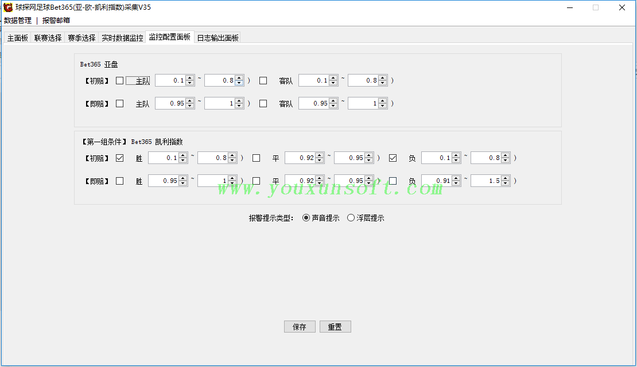Focus 凯利 即赔 平 0.92 field
637x367 pixels.
pos(301,181)
